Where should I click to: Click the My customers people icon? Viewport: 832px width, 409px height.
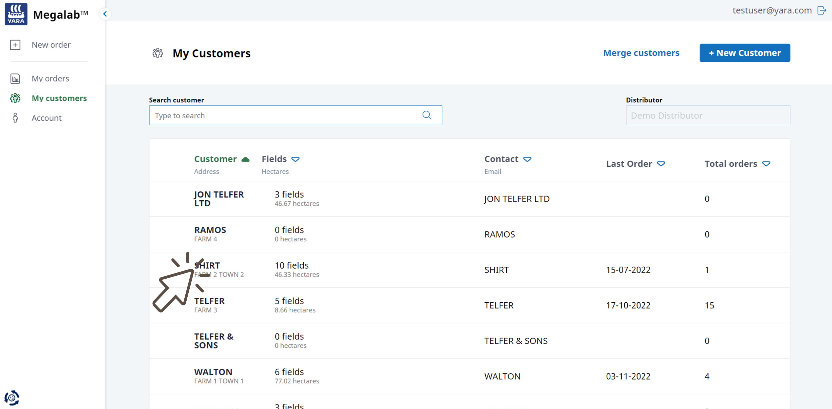click(x=15, y=98)
